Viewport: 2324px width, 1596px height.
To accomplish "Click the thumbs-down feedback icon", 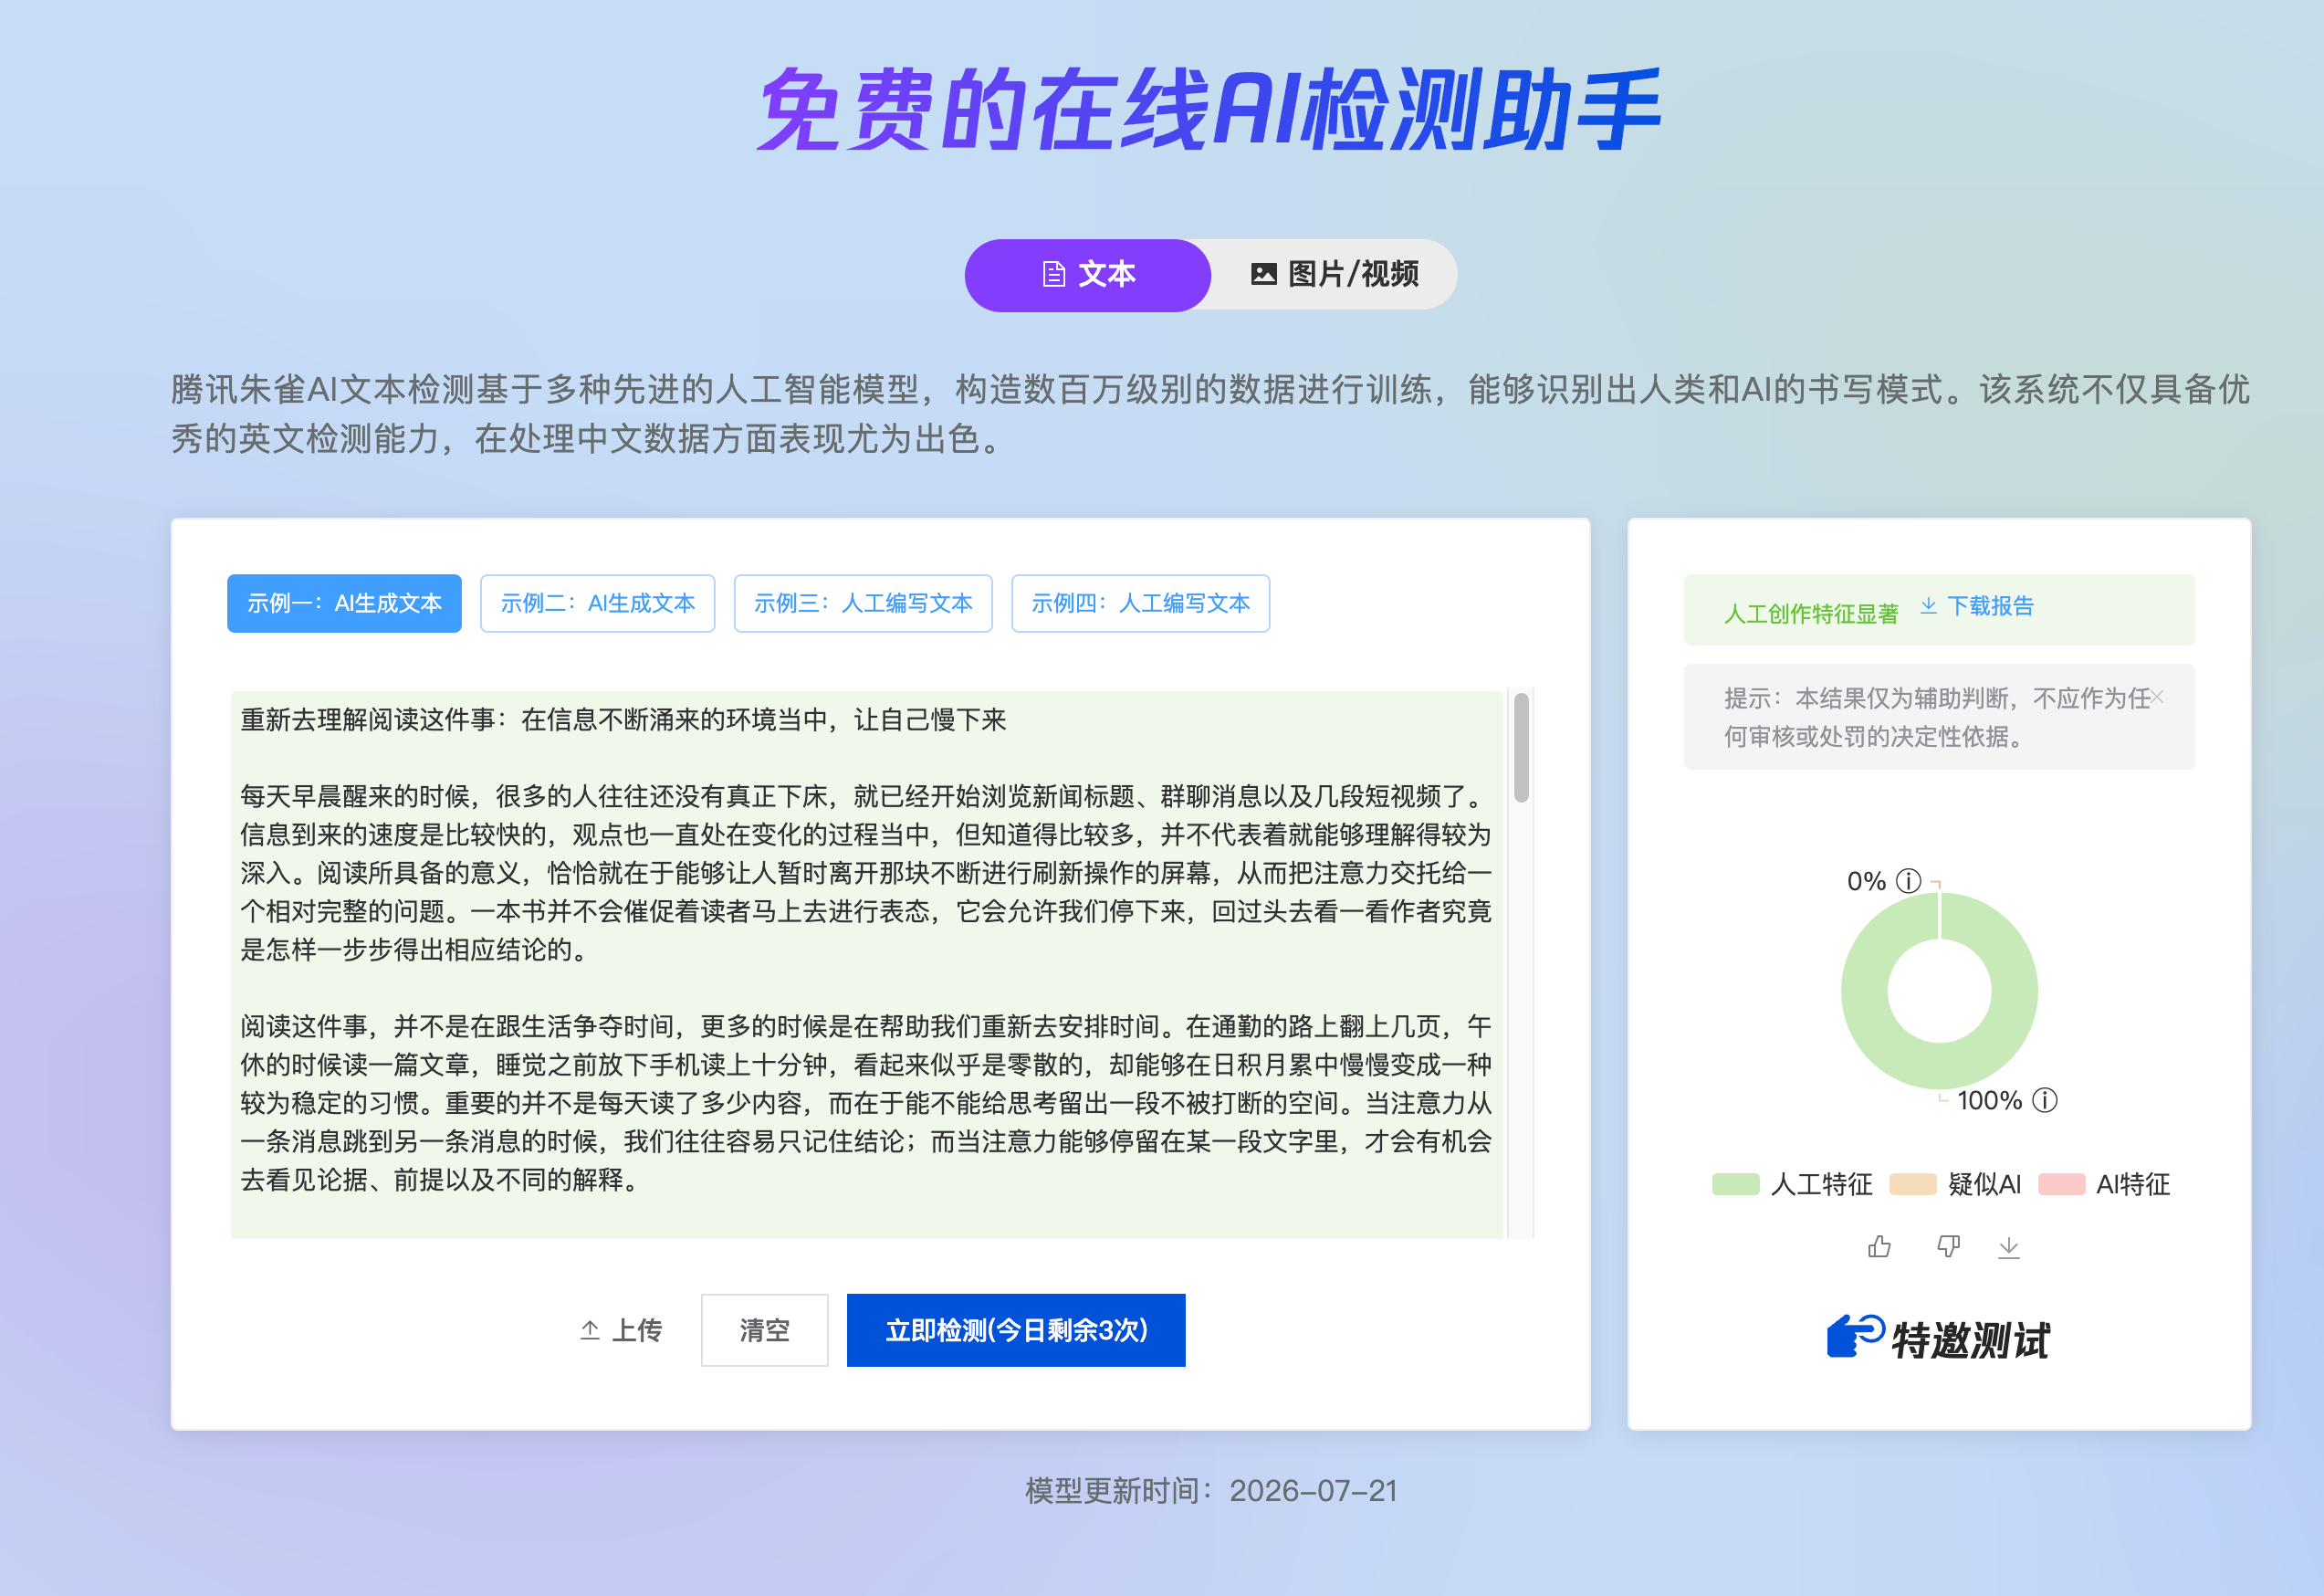I will point(1948,1246).
